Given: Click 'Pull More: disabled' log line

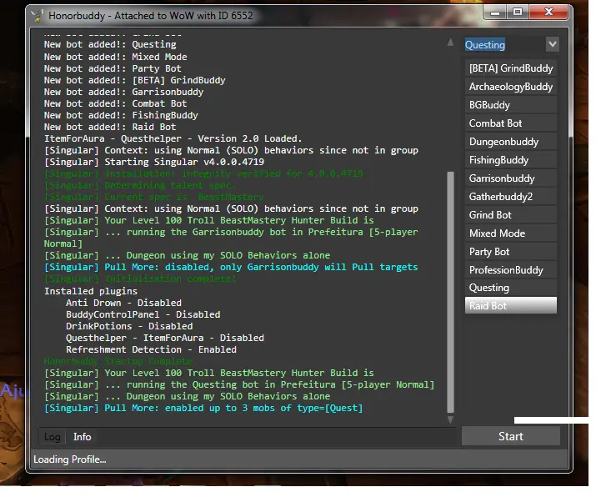Looking at the screenshot, I should pyautogui.click(x=231, y=267).
